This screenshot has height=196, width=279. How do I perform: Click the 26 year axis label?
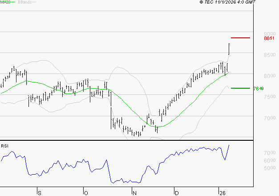pos(222,193)
